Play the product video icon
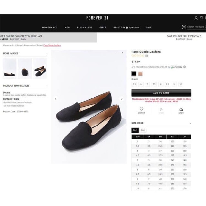Screen dimensions: 206x206 161,109
